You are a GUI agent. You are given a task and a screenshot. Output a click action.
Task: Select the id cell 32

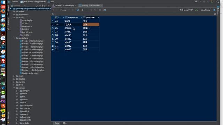[x=60, y=49]
